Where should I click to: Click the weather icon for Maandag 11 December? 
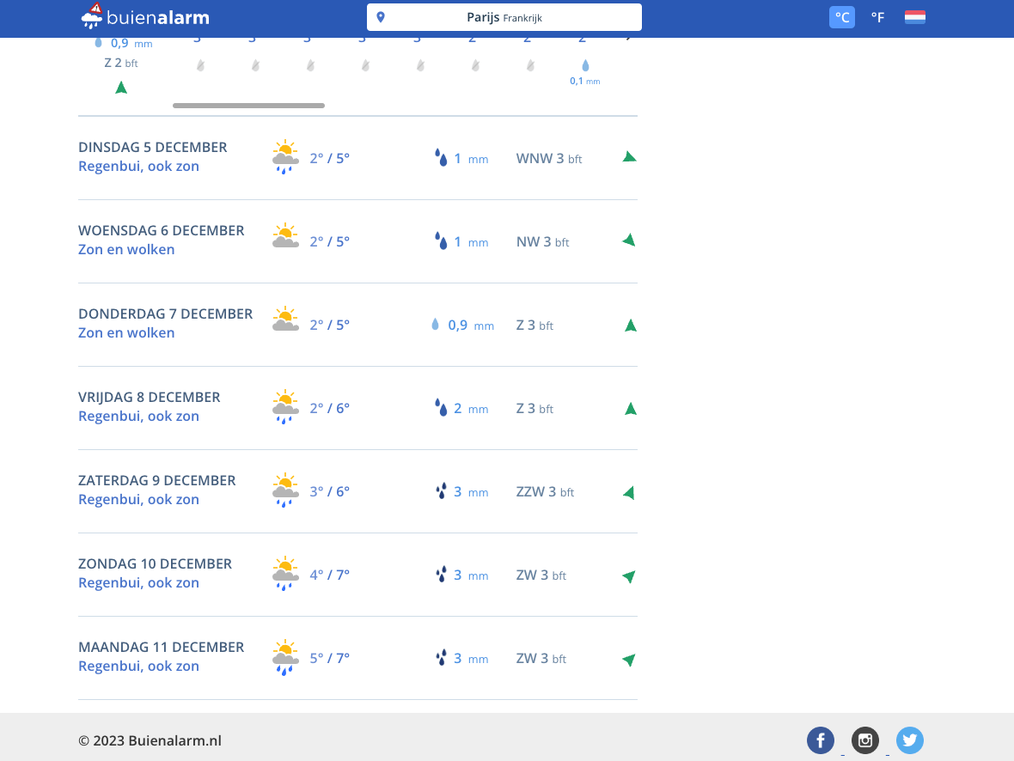[x=285, y=658]
